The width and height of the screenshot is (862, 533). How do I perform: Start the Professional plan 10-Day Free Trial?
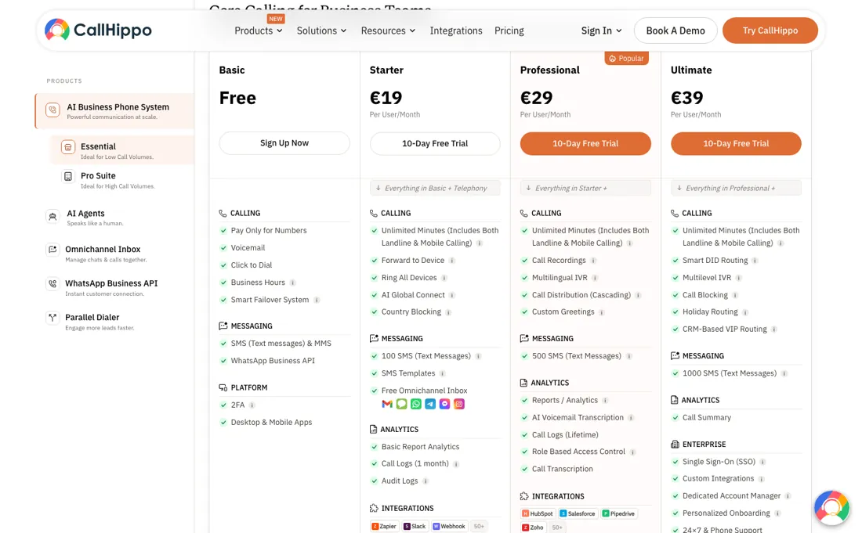click(x=585, y=144)
